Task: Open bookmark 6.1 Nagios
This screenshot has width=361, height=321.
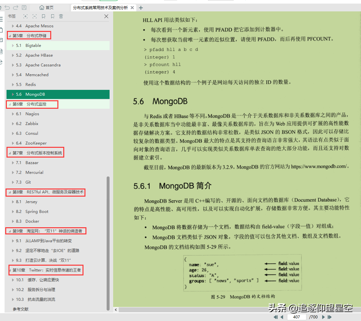Action: point(27,114)
